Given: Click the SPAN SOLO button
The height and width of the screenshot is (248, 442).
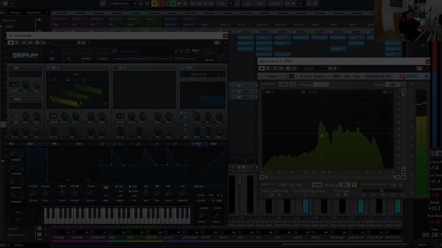Looking at the screenshot, I should [347, 76].
